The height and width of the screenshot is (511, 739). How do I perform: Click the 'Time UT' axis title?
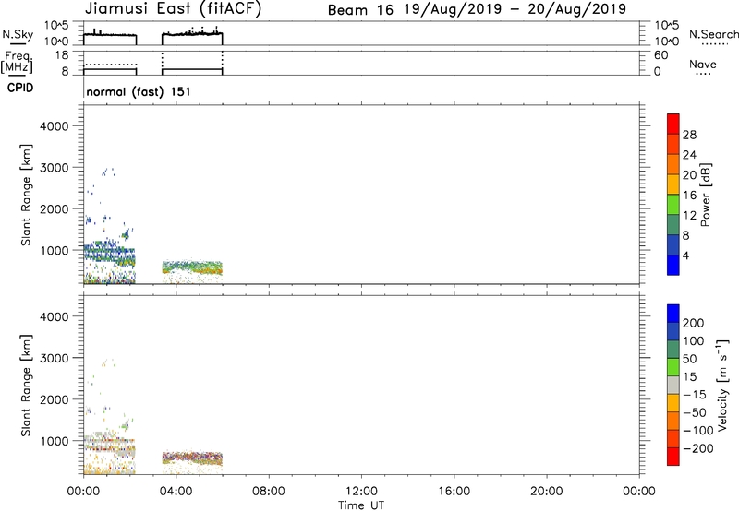click(x=361, y=505)
